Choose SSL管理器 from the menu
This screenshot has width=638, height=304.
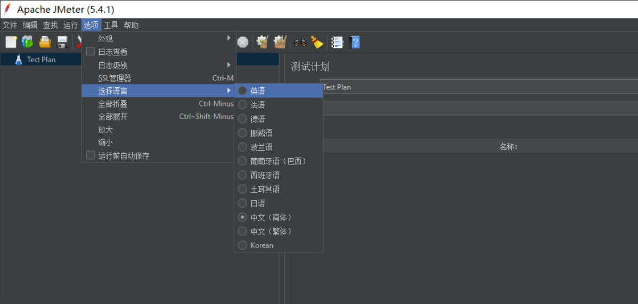159,78
